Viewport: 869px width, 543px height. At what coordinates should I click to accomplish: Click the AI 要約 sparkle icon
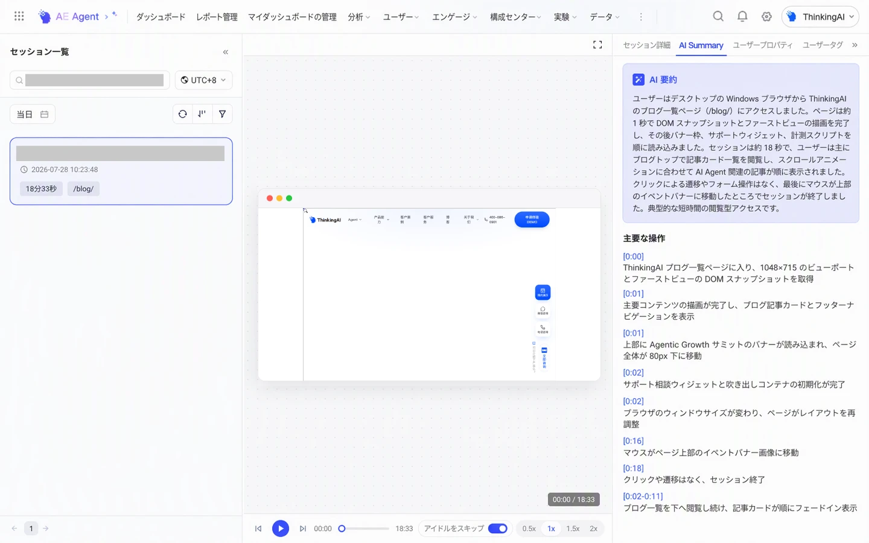point(638,80)
